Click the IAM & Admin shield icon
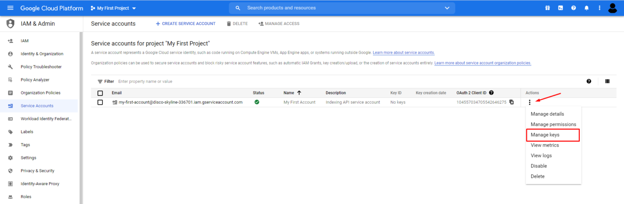The image size is (624, 204). pos(10,24)
